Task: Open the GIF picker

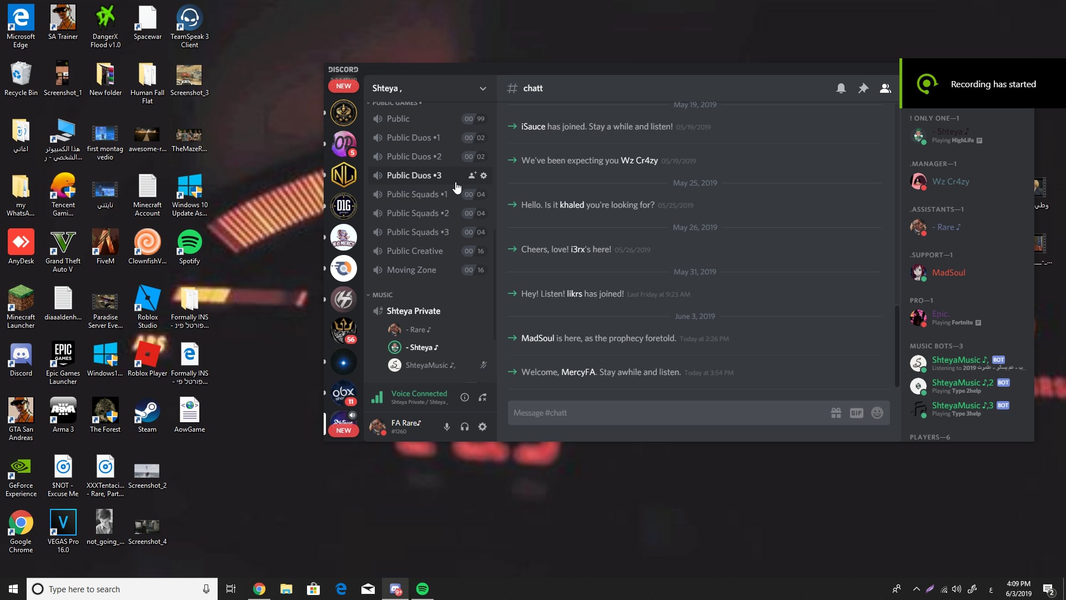Action: pyautogui.click(x=857, y=413)
